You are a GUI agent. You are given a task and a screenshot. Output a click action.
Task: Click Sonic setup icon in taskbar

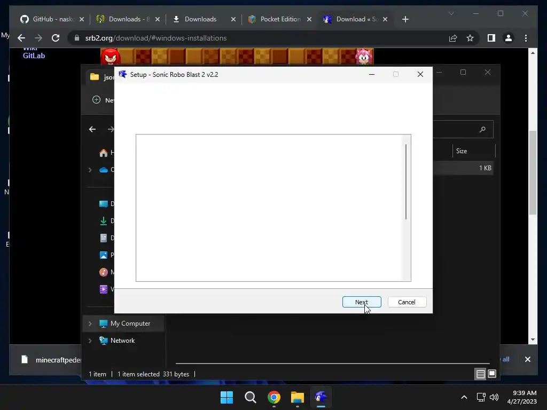[x=321, y=397]
